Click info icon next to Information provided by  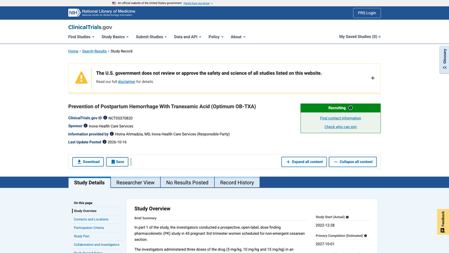click(x=112, y=134)
